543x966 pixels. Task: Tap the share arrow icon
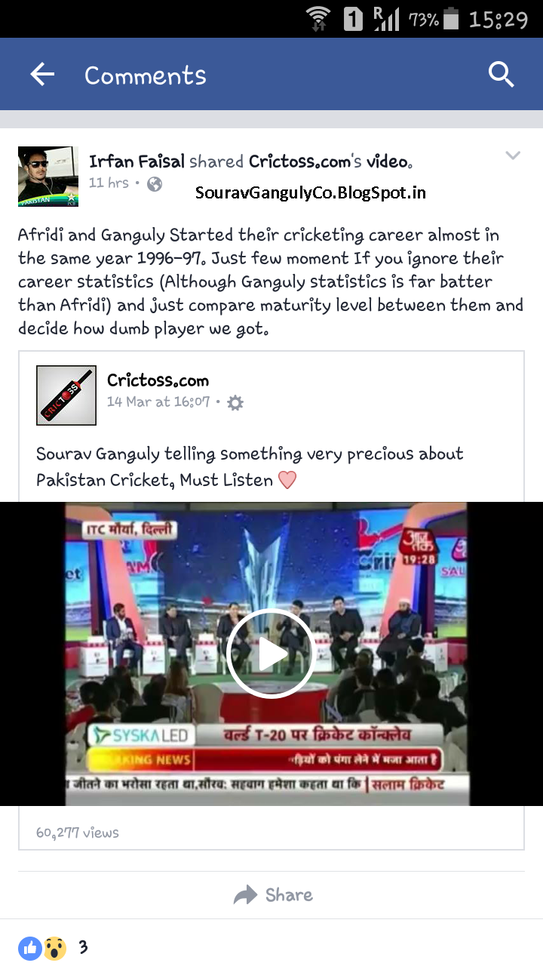pos(245,895)
